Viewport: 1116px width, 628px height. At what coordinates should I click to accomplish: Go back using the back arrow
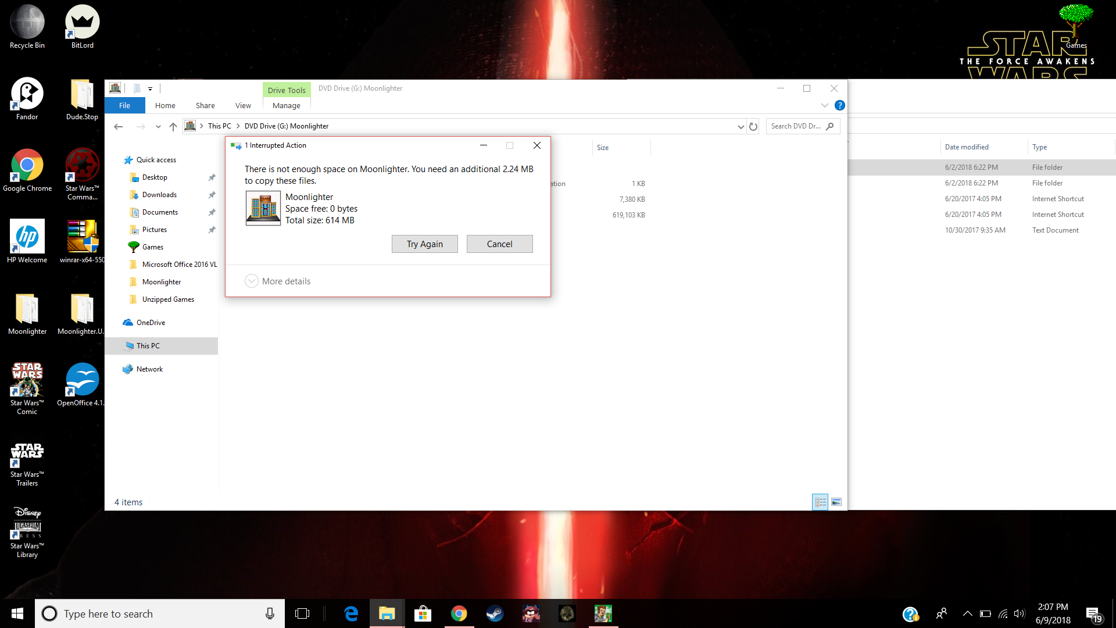tap(119, 126)
